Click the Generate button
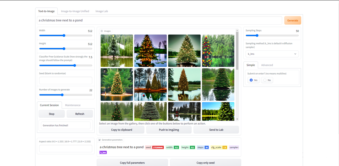Screen dimensions: 339x166 pos(292,20)
